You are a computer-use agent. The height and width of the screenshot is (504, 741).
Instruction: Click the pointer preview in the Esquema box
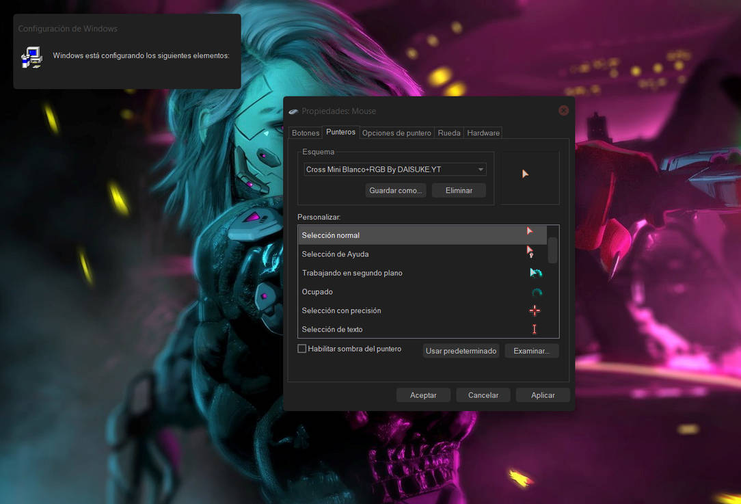pos(525,174)
